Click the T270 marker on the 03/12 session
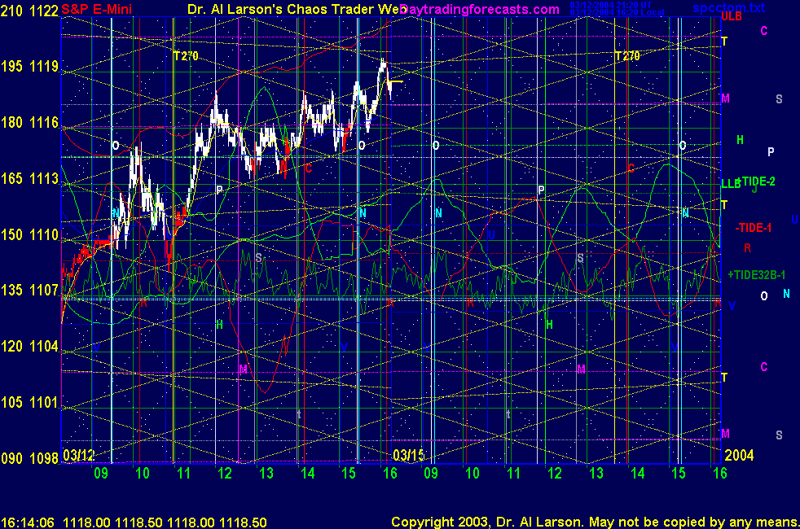 click(x=186, y=56)
